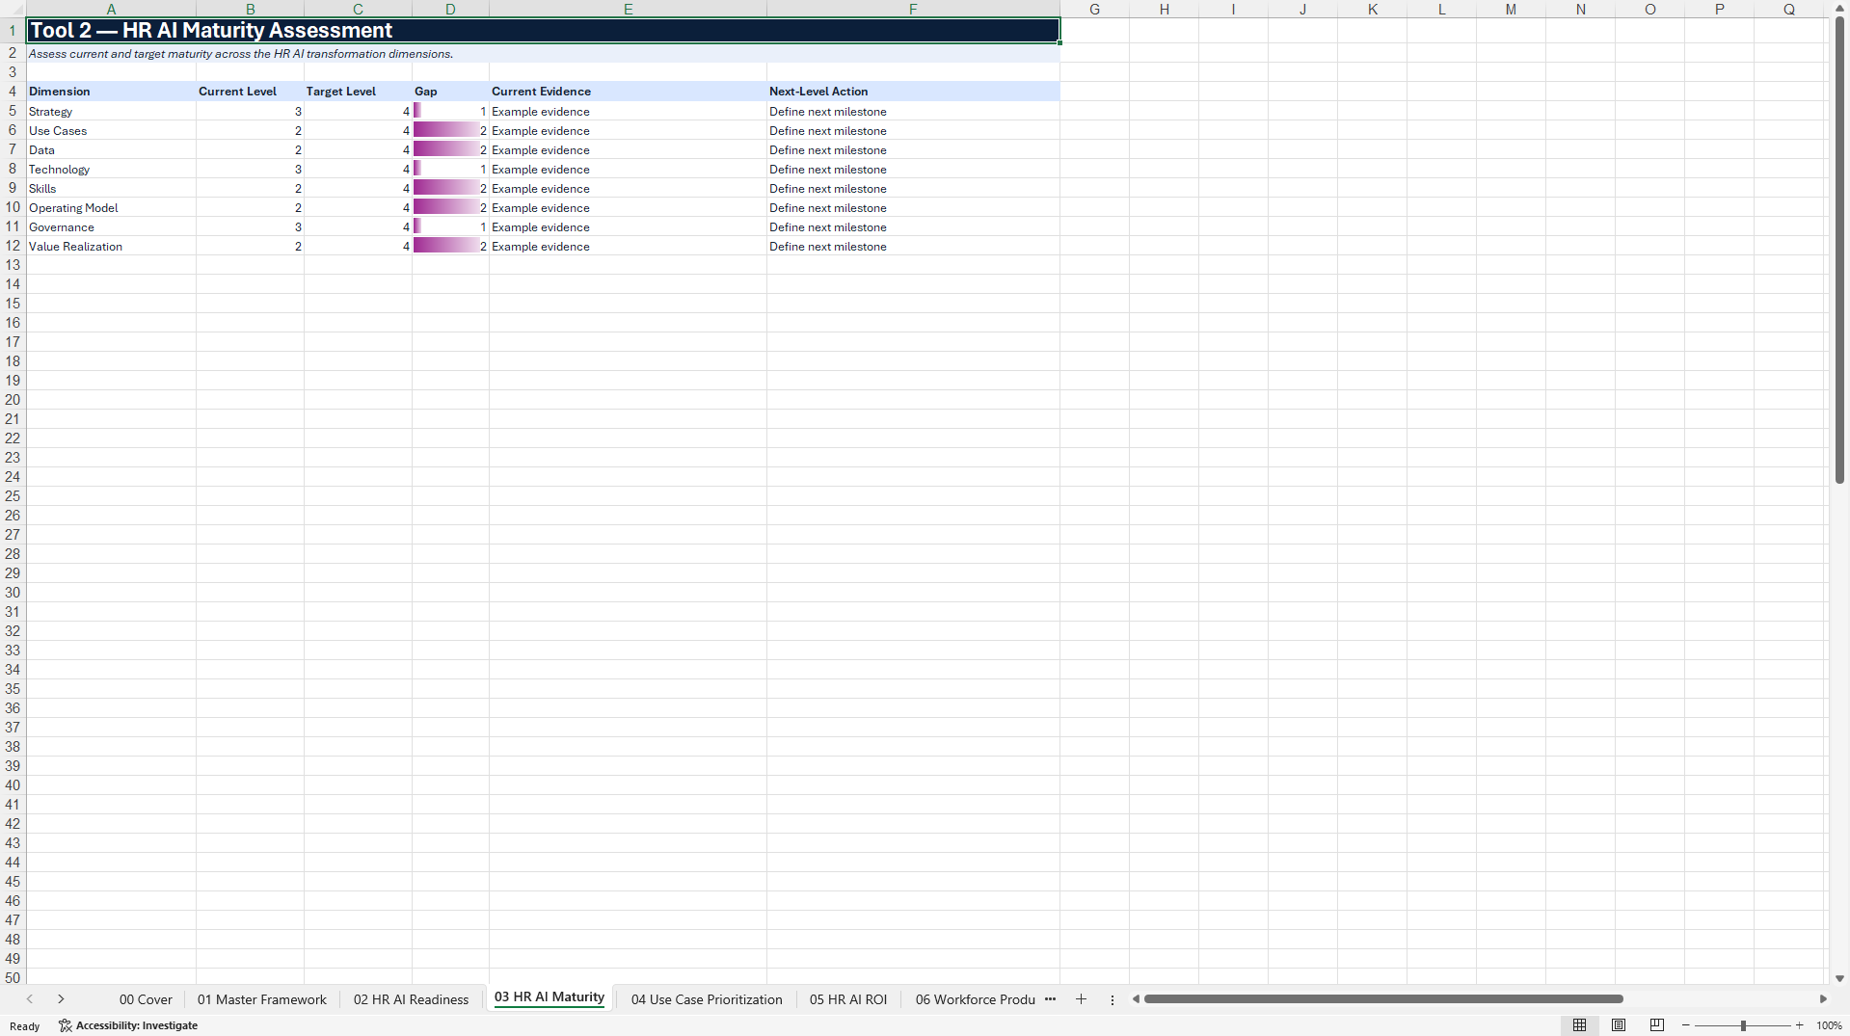Click the horizontal scrollbar thumb
1850x1036 pixels.
coord(1383,999)
